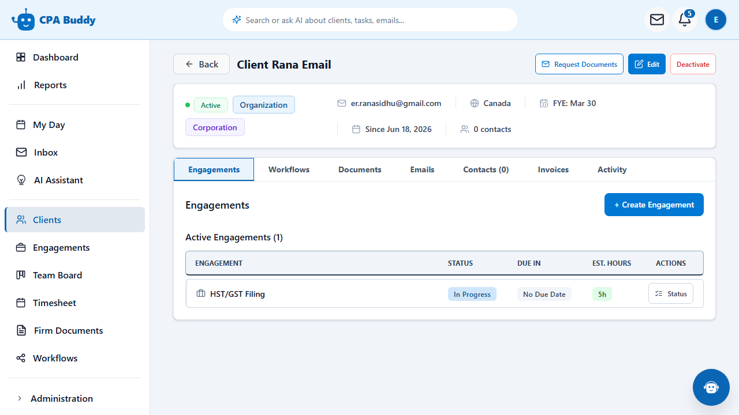View the Activity tab
This screenshot has height=415, width=739.
[612, 169]
